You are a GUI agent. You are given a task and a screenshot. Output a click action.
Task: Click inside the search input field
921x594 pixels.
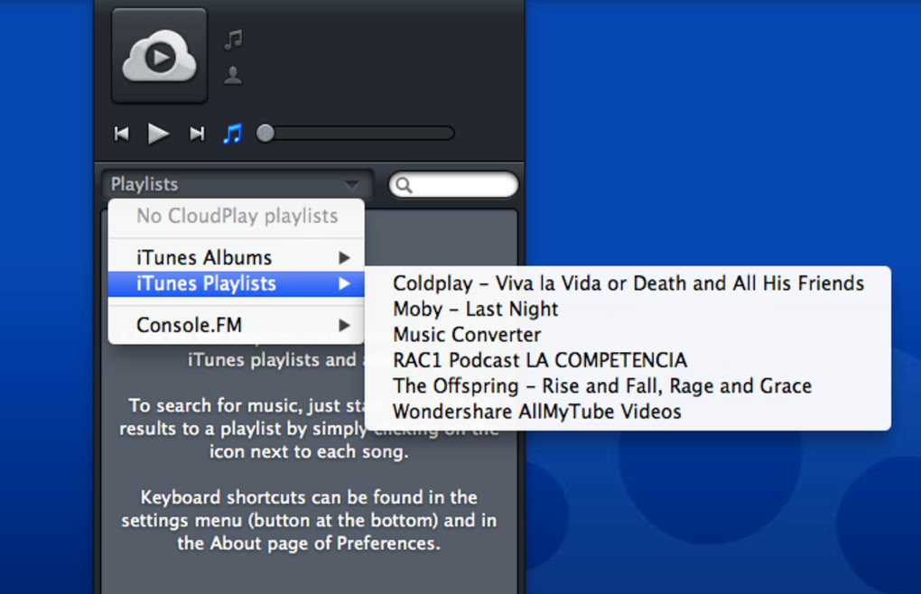point(453,185)
